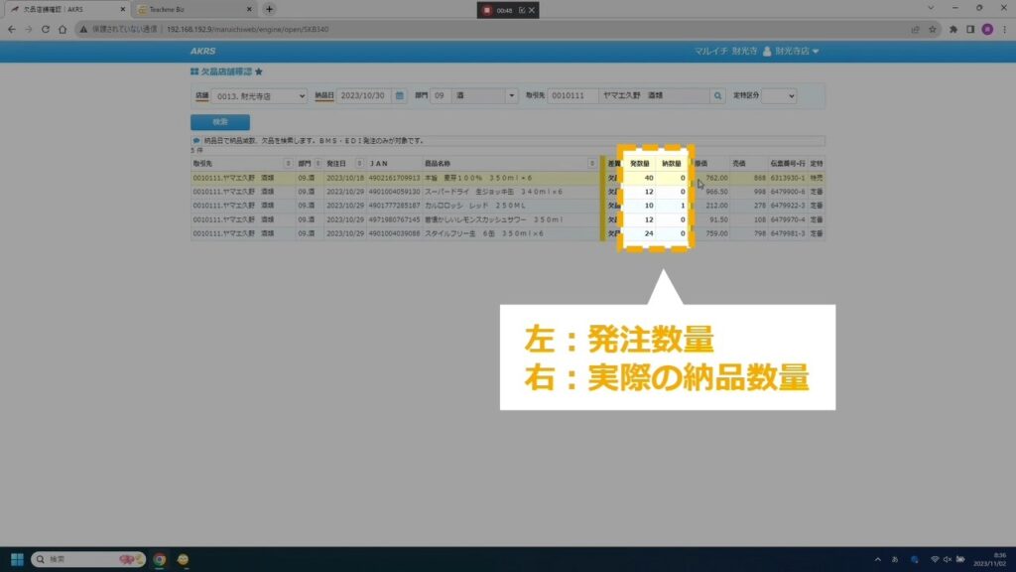Click the 取引先 magnifier search icon

tap(717, 96)
